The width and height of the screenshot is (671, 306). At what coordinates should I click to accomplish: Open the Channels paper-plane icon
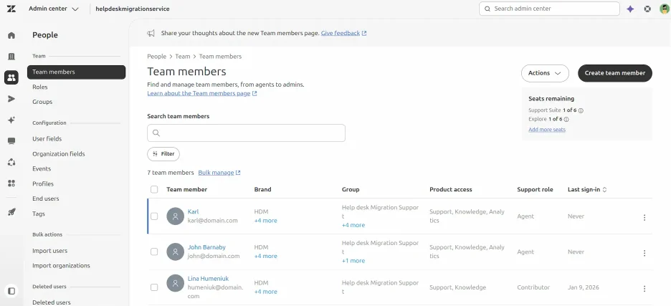point(11,99)
